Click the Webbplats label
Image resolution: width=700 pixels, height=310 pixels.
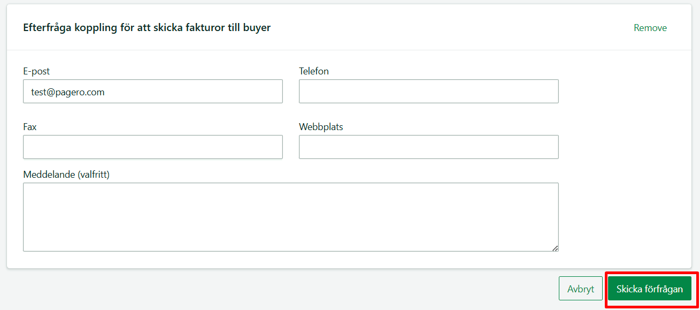click(x=321, y=127)
